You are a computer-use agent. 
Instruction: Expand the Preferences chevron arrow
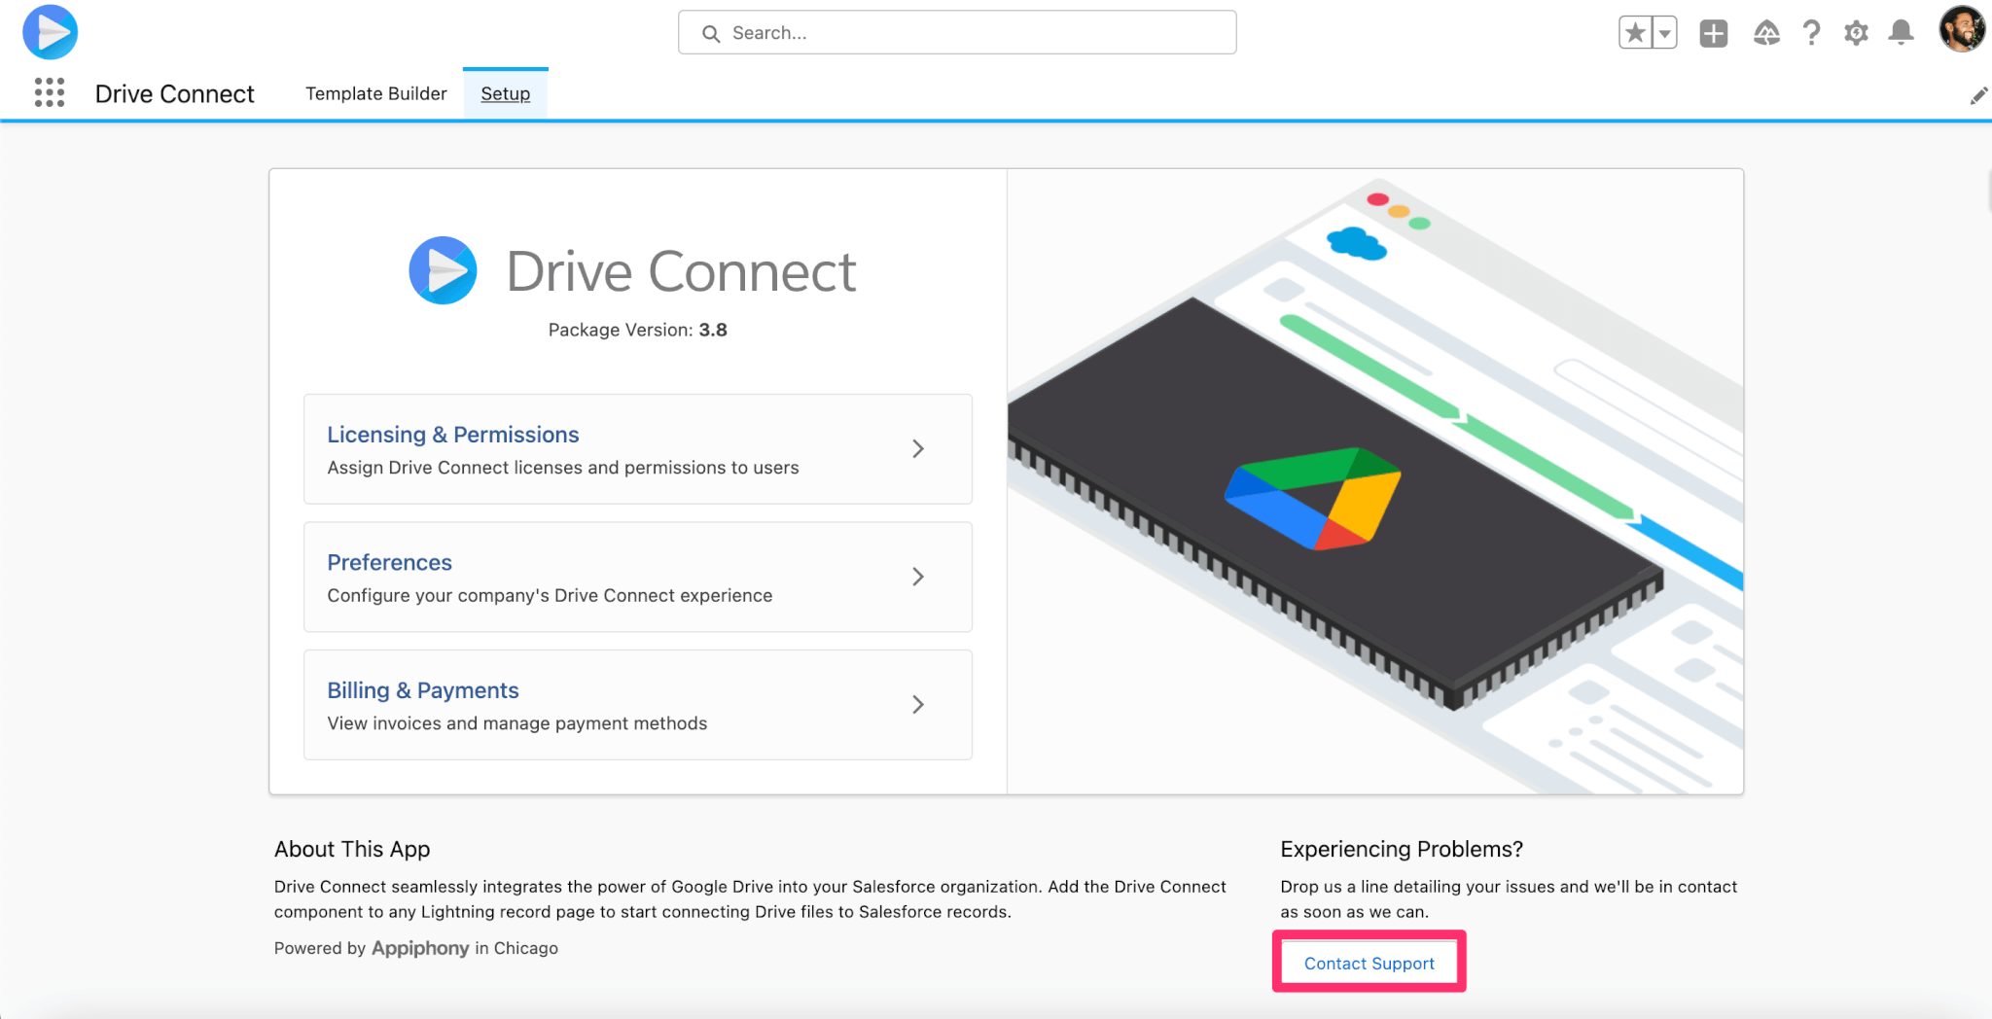coord(918,578)
